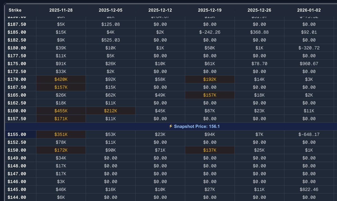Viewport: 337px width, 201px height.
Task: Click the lightning bolt icon beside Snapshot Price
Action: click(x=170, y=126)
